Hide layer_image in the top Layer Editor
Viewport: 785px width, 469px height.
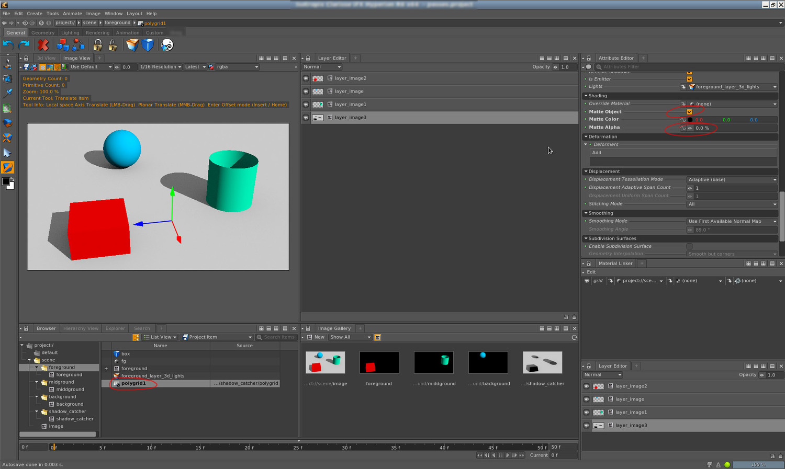click(x=306, y=91)
